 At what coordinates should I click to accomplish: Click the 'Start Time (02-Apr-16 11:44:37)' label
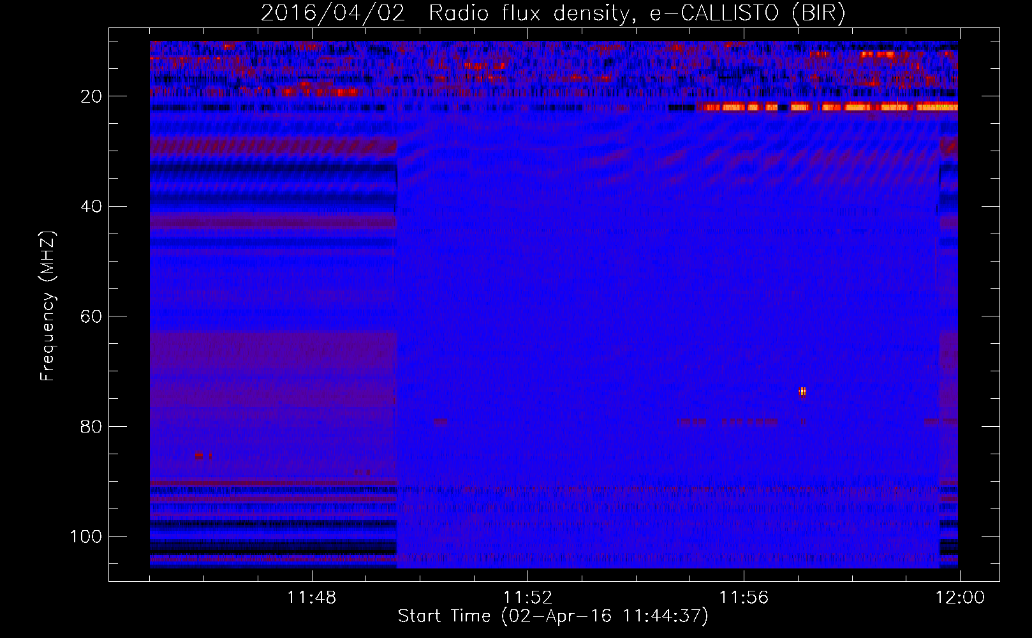coord(553,616)
